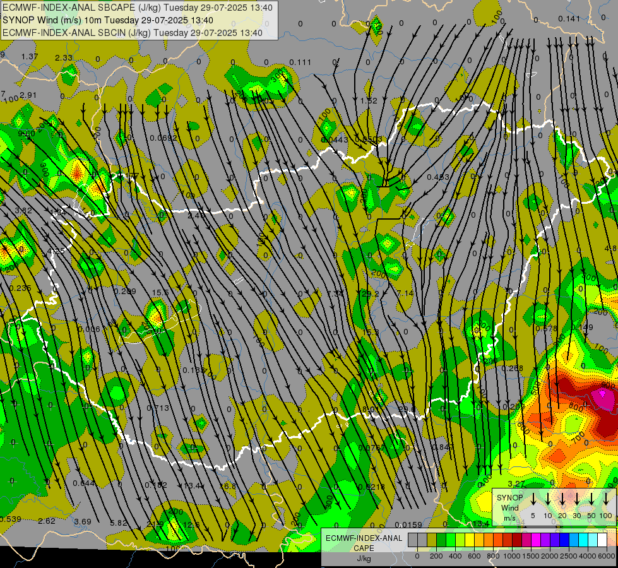Click the '5.82' value on the map
This screenshot has width=618, height=568.
coord(119,523)
